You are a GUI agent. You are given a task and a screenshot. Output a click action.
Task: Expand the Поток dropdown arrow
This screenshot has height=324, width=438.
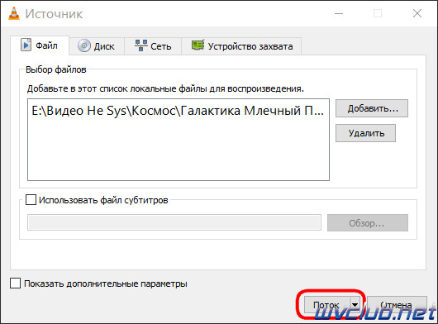355,305
